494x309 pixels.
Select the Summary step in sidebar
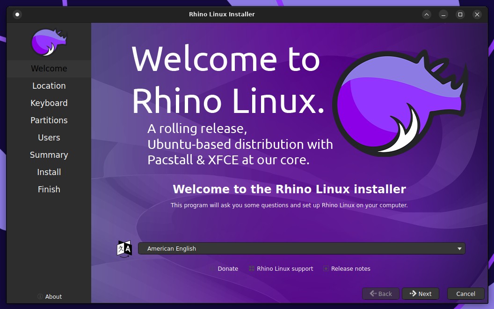tap(49, 155)
